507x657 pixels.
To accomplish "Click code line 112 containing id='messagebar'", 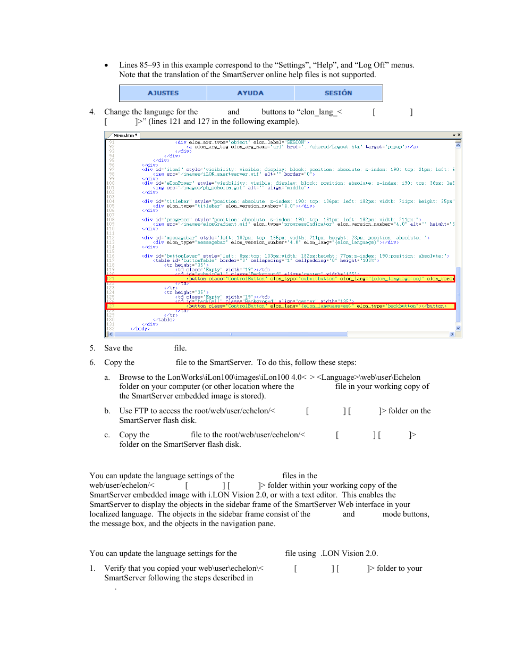I will coord(285,238).
